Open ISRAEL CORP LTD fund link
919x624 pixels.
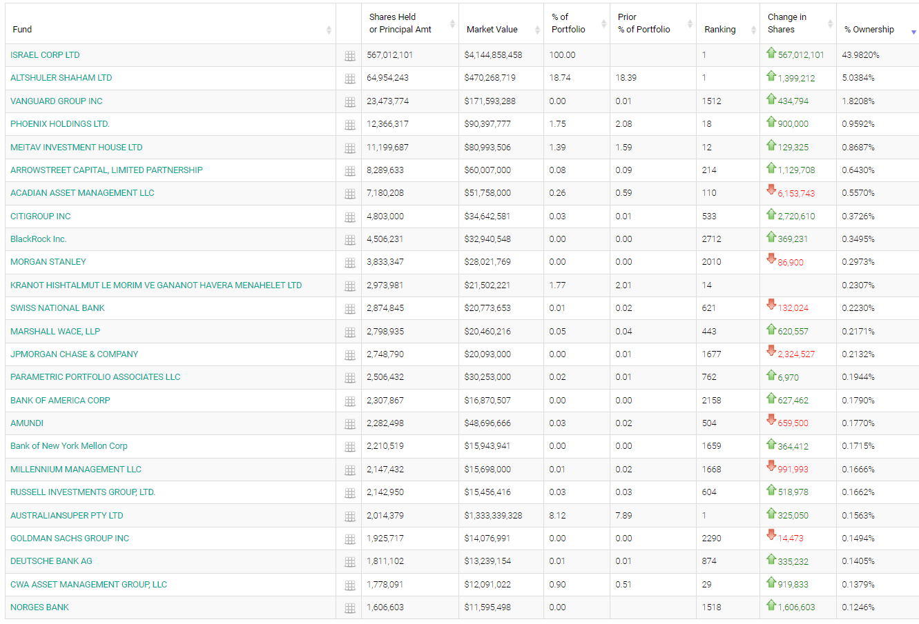(x=45, y=55)
